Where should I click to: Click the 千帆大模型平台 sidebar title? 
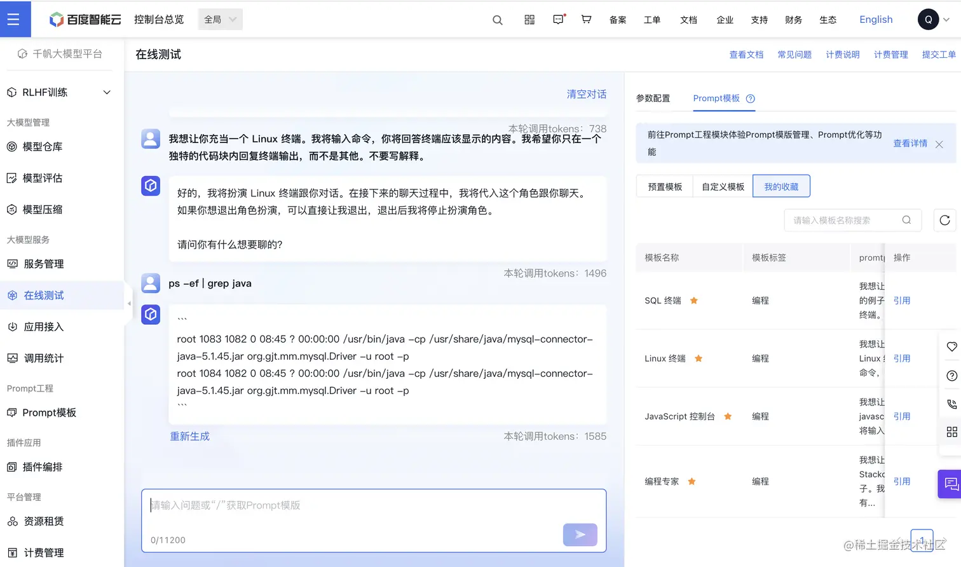coord(60,54)
